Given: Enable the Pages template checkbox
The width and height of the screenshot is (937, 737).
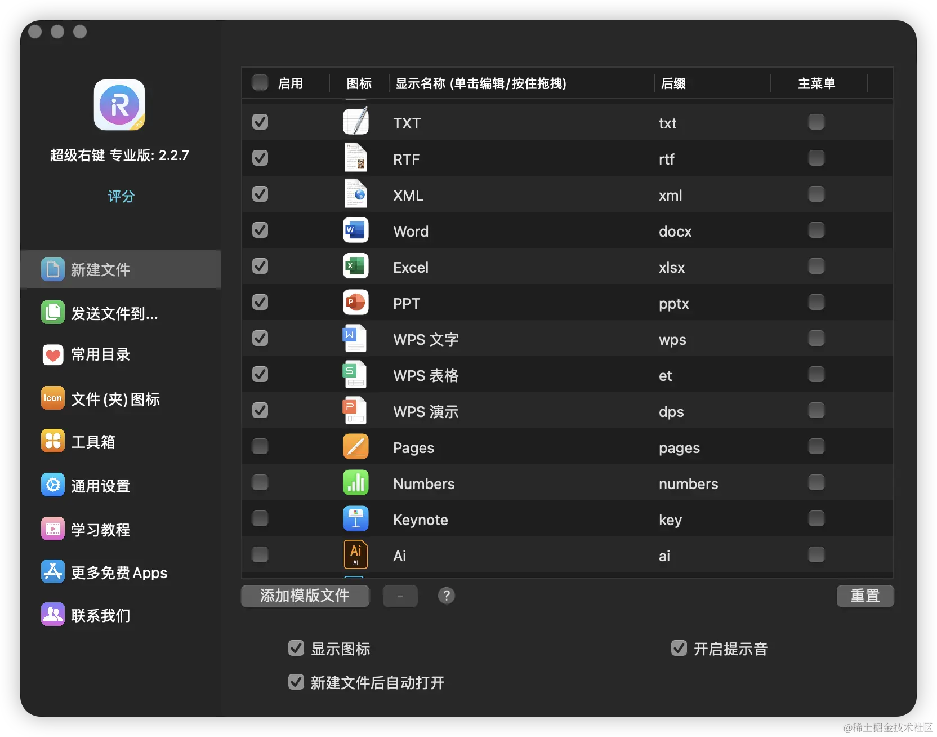Looking at the screenshot, I should [x=260, y=446].
